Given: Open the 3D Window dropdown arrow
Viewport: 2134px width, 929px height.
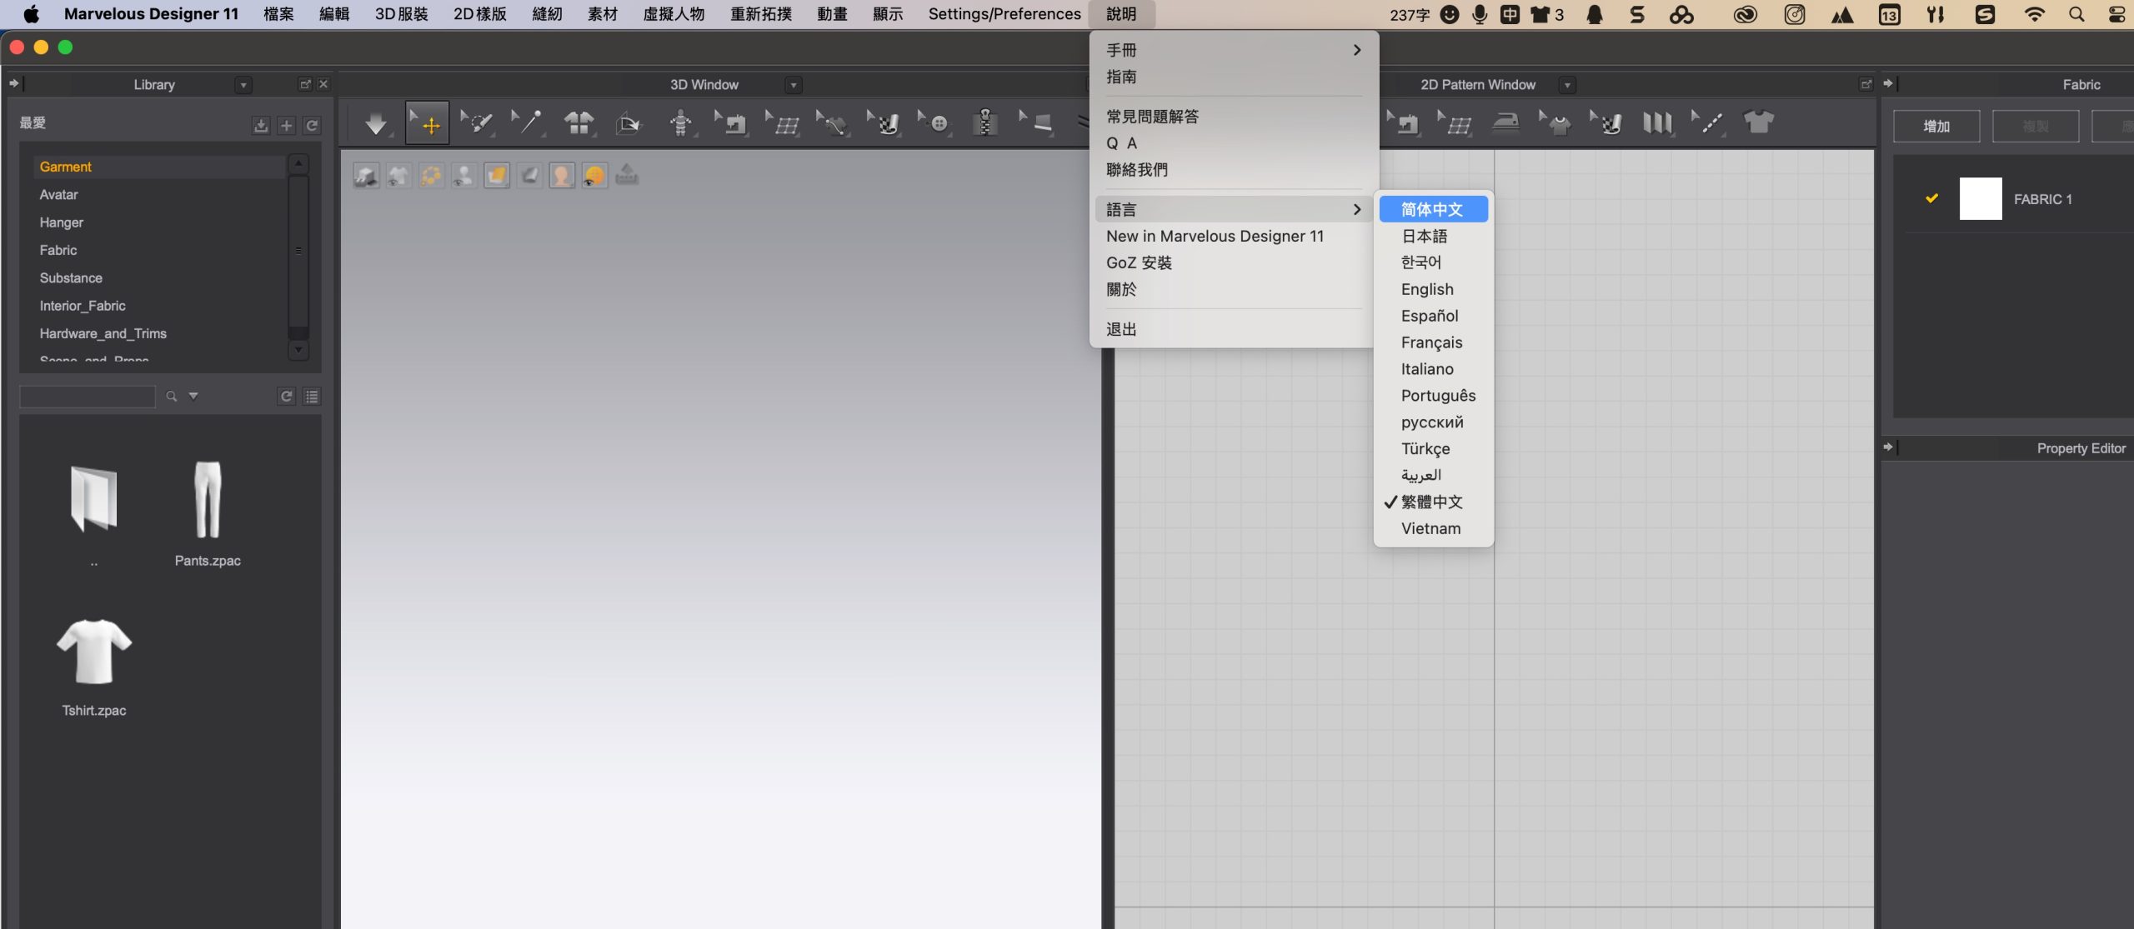Looking at the screenshot, I should pos(794,85).
